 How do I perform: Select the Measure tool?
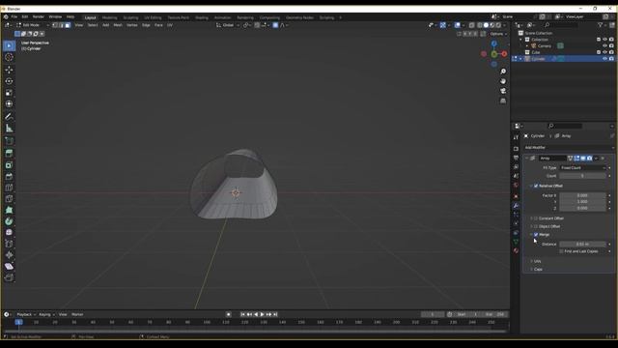(9, 129)
